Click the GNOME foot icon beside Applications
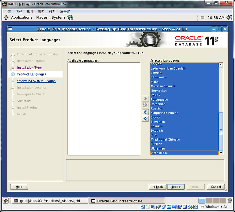 6,18
